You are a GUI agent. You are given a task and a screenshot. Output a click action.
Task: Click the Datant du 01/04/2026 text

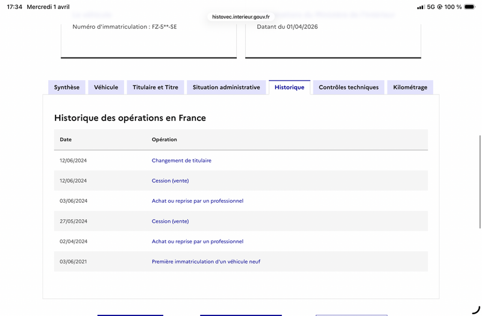(x=287, y=26)
